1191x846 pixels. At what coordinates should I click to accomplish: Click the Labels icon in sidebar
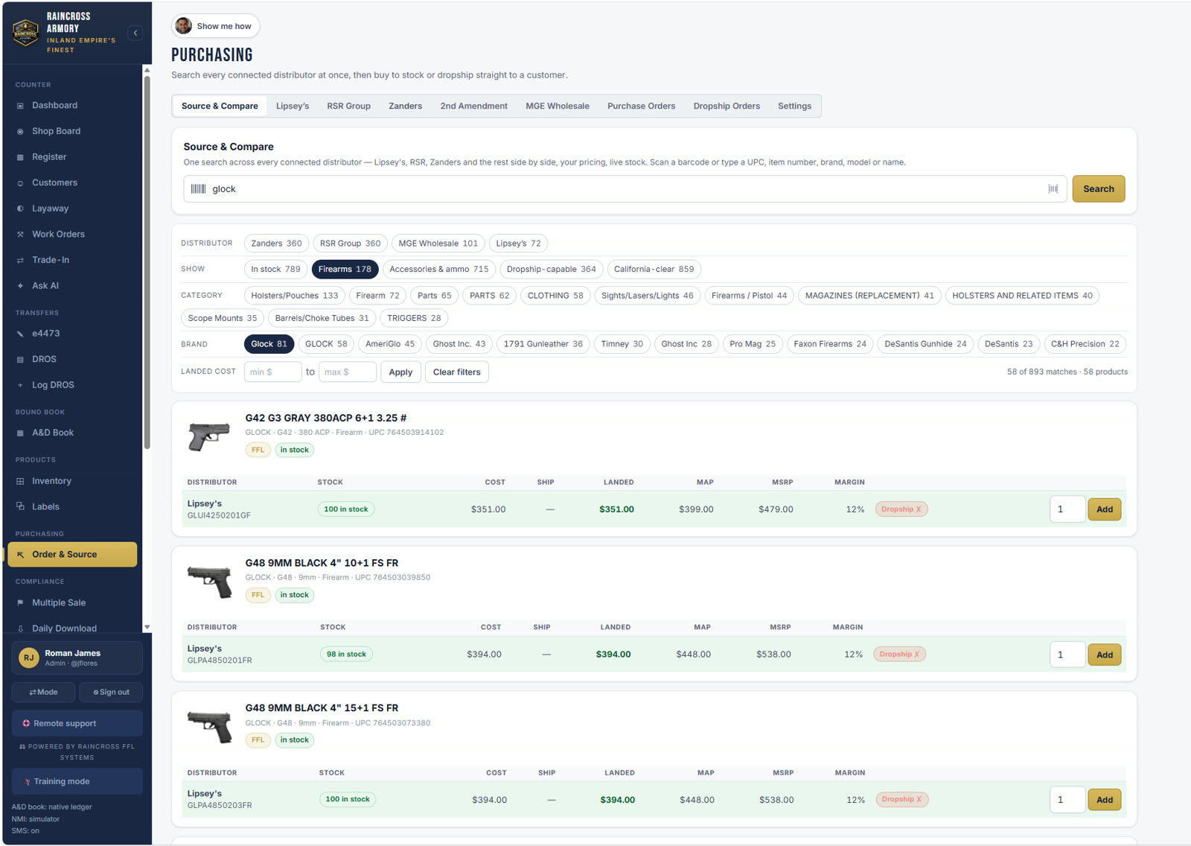tap(20, 506)
